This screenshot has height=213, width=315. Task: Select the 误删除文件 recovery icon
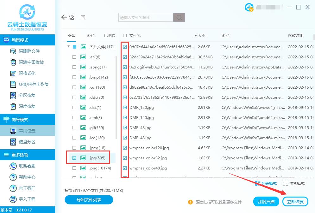coord(13,51)
